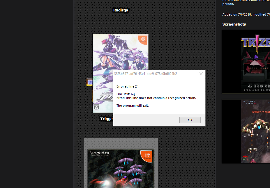
Task: Open the 'Shoot It Quick' gameplay screenshot
Action: [246, 132]
